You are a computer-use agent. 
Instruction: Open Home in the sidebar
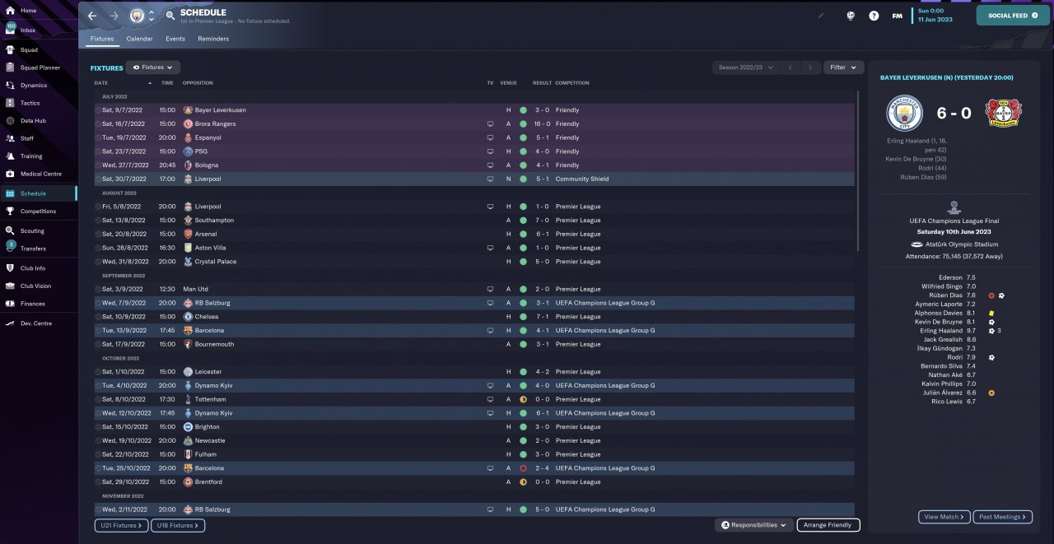click(x=28, y=10)
